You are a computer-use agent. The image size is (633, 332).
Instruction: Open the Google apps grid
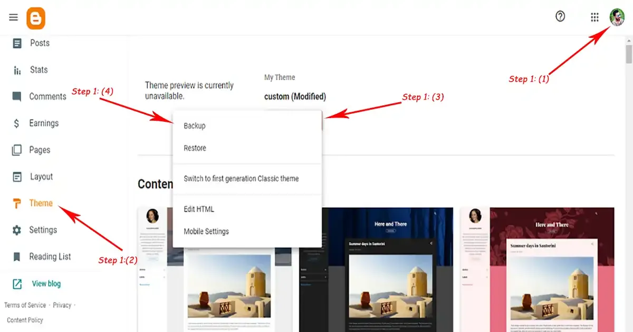(x=594, y=17)
